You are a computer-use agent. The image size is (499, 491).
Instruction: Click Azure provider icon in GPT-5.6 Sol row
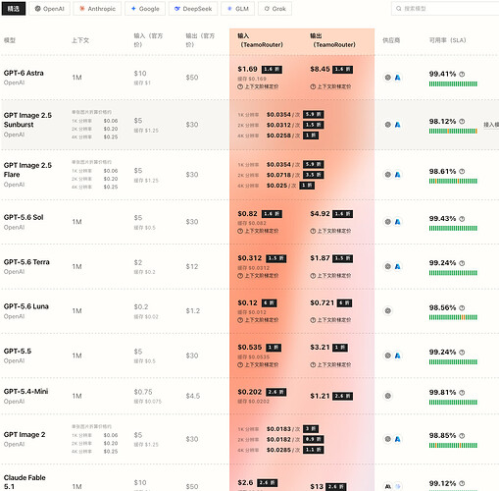tap(397, 222)
